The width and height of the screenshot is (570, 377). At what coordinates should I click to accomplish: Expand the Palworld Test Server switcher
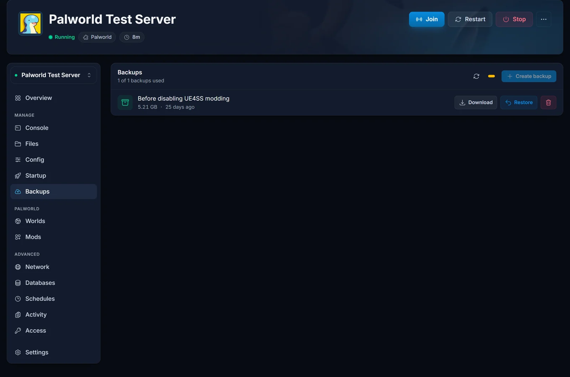click(53, 75)
